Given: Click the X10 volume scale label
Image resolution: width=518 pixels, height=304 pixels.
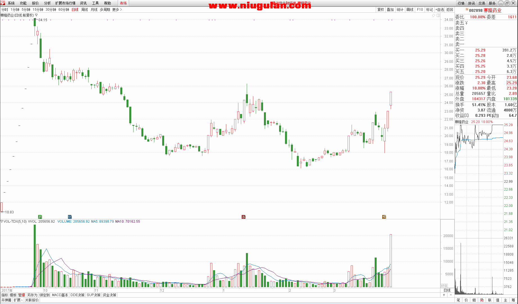Looking at the screenshot, I should pyautogui.click(x=444, y=286).
